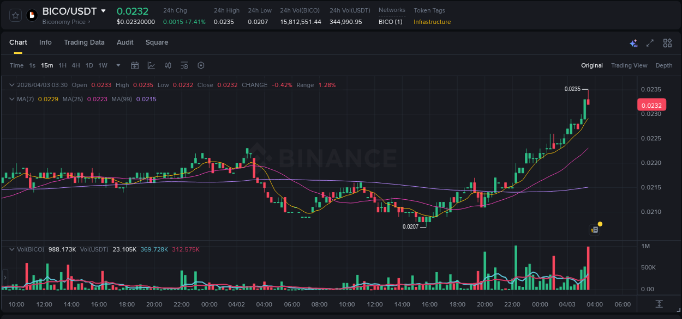682x319 pixels.
Task: Open the date range calendar picker
Action: coord(135,65)
